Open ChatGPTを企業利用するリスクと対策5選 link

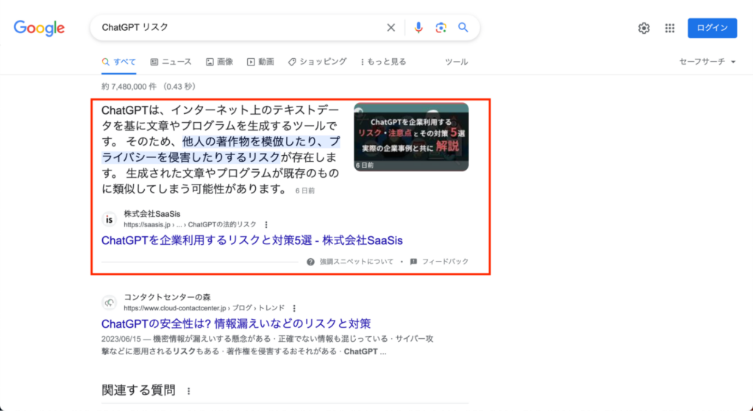(x=251, y=240)
